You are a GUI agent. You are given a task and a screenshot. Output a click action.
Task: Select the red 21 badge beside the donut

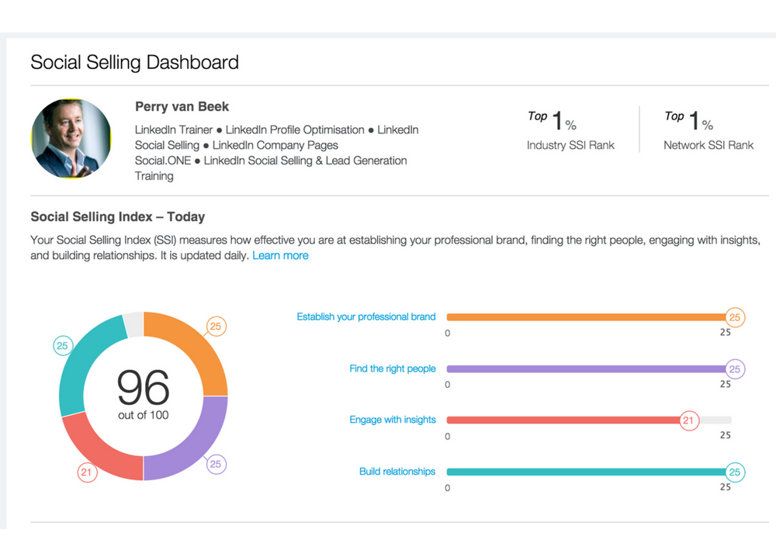(87, 472)
